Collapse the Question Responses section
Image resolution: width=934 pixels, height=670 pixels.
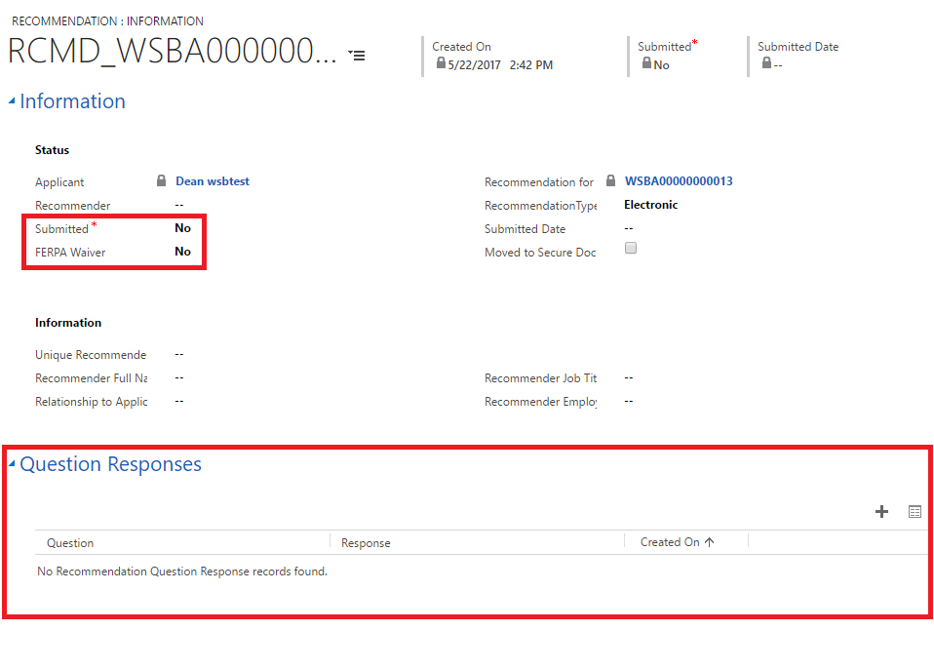click(x=12, y=464)
